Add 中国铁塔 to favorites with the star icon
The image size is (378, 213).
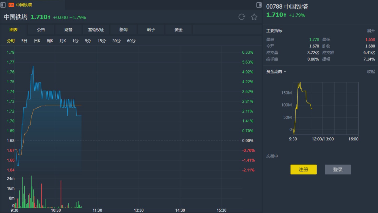point(254,17)
